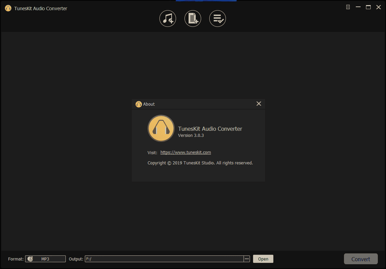Minimize the TunesKit window
The width and height of the screenshot is (386, 269).
(x=358, y=7)
